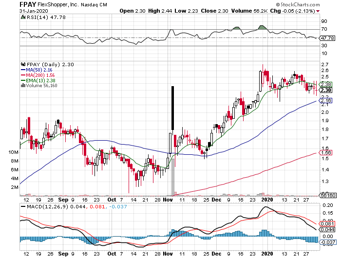This screenshot has height=258, width=341.
Task: Click the FPAY ticker symbol title
Action: point(29,4)
